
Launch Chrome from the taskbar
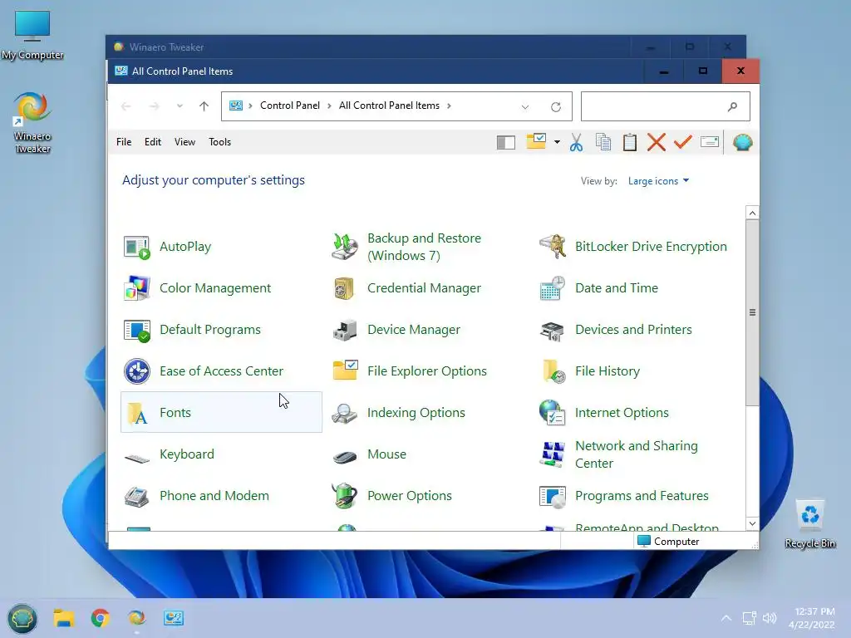click(x=101, y=618)
